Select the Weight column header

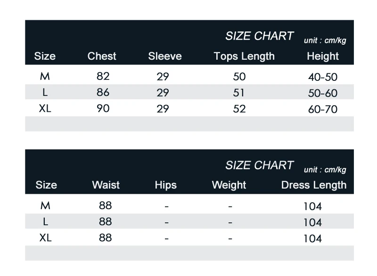point(229,185)
